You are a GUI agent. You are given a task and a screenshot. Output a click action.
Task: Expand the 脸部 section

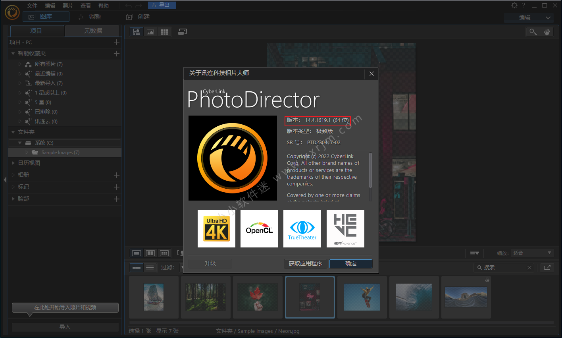tap(13, 199)
